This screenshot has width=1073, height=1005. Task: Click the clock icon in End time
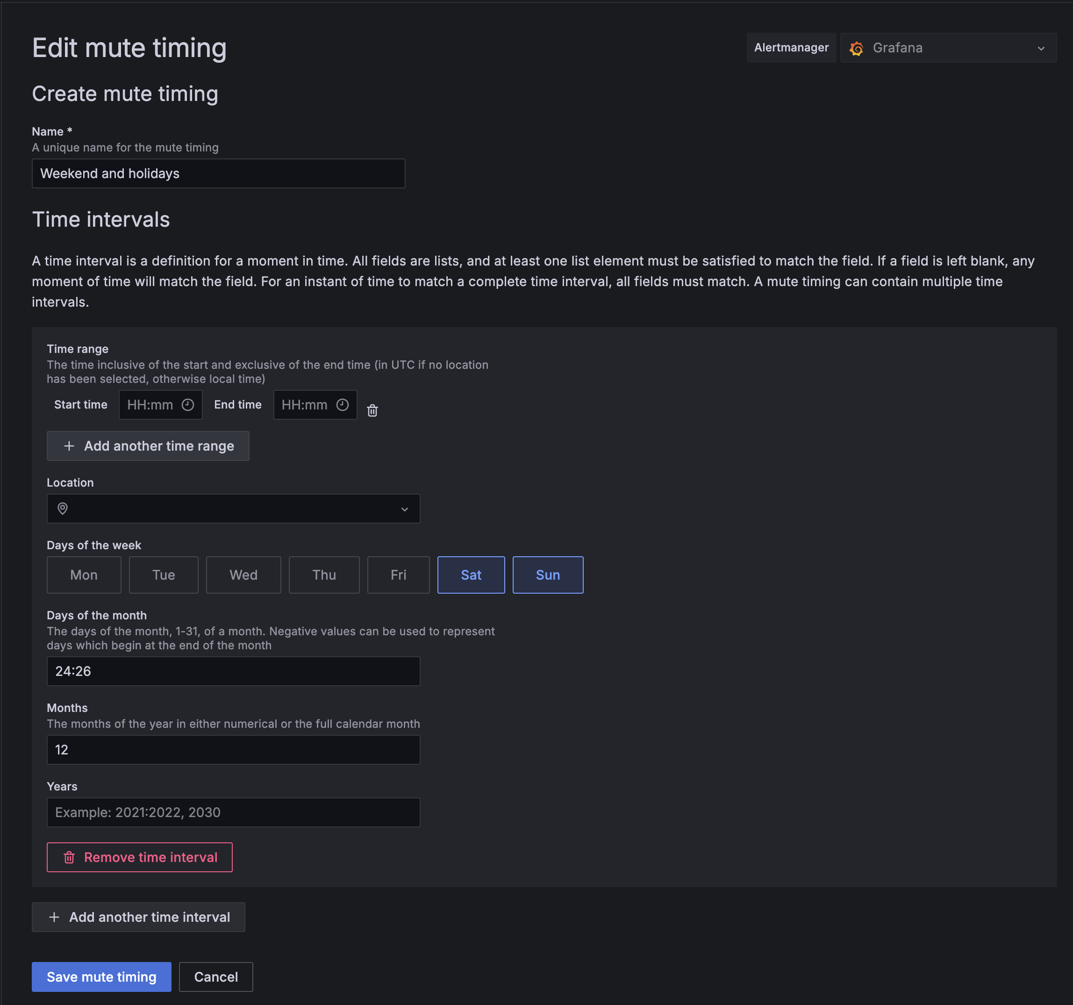(342, 405)
